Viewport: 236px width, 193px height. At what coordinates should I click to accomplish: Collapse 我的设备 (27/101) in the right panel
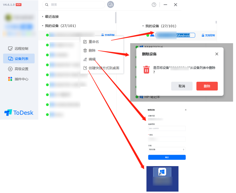(159, 26)
